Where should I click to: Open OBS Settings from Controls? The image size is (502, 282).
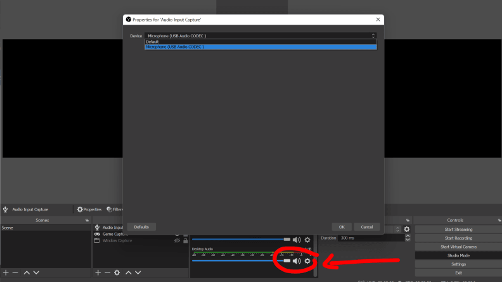(458, 264)
